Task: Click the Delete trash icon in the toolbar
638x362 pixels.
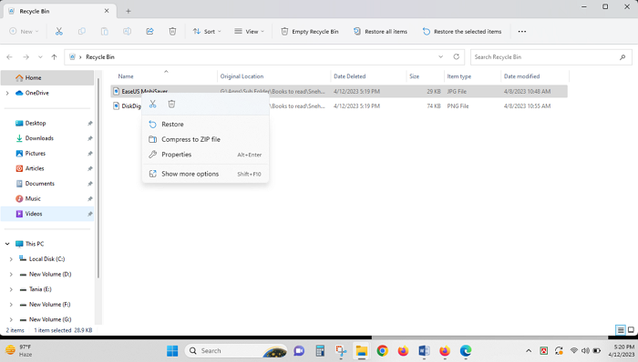Action: (x=172, y=31)
